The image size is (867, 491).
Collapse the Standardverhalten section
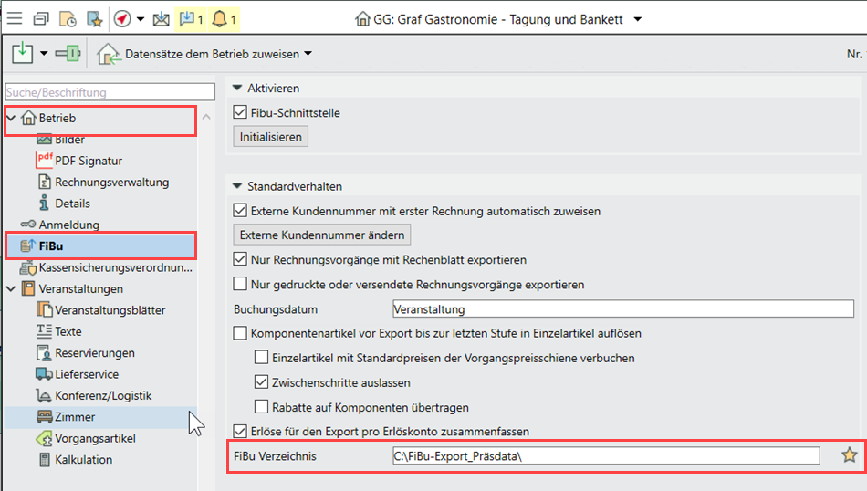(238, 186)
